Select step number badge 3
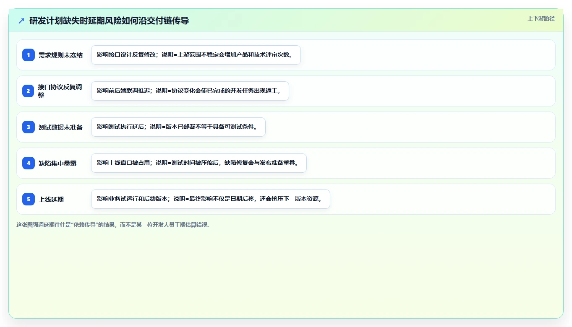Image resolution: width=572 pixels, height=327 pixels. pos(29,127)
